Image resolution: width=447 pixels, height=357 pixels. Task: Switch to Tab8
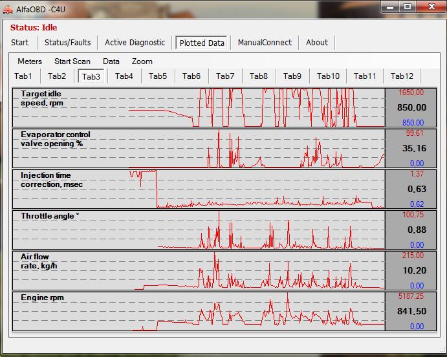(x=259, y=76)
